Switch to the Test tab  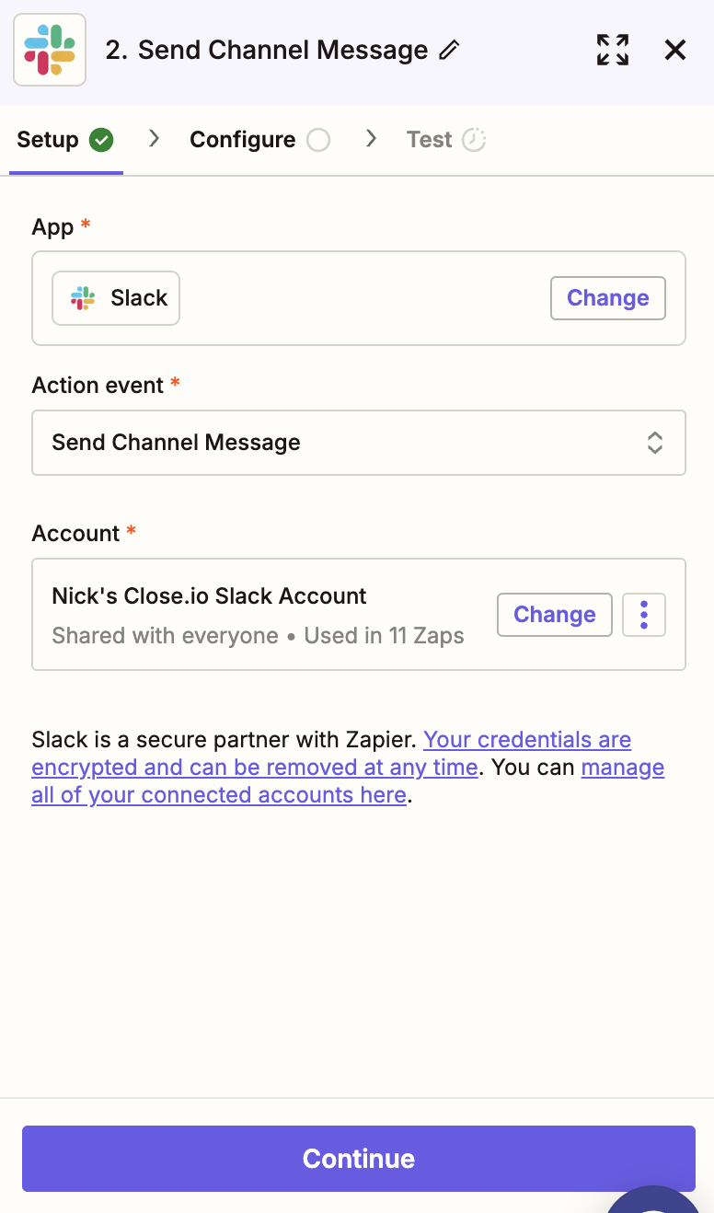pos(430,140)
